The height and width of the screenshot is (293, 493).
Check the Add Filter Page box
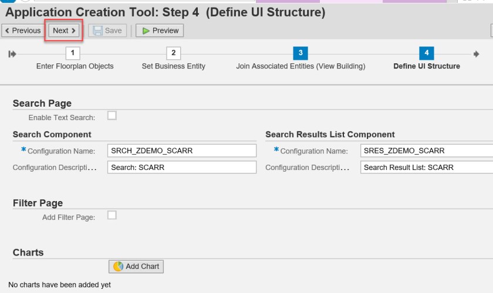pyautogui.click(x=112, y=215)
